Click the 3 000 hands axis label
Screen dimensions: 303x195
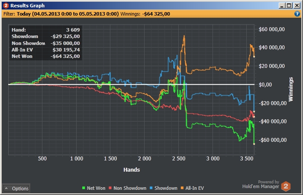pos(213,159)
